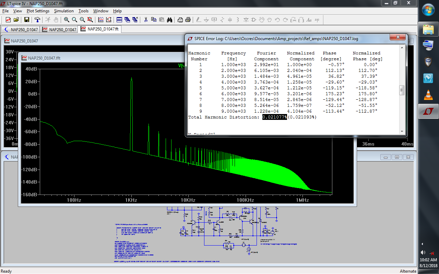The height and width of the screenshot is (274, 439).
Task: Switch to the NAP250_D1047 waveform tab
Action: (59, 29)
